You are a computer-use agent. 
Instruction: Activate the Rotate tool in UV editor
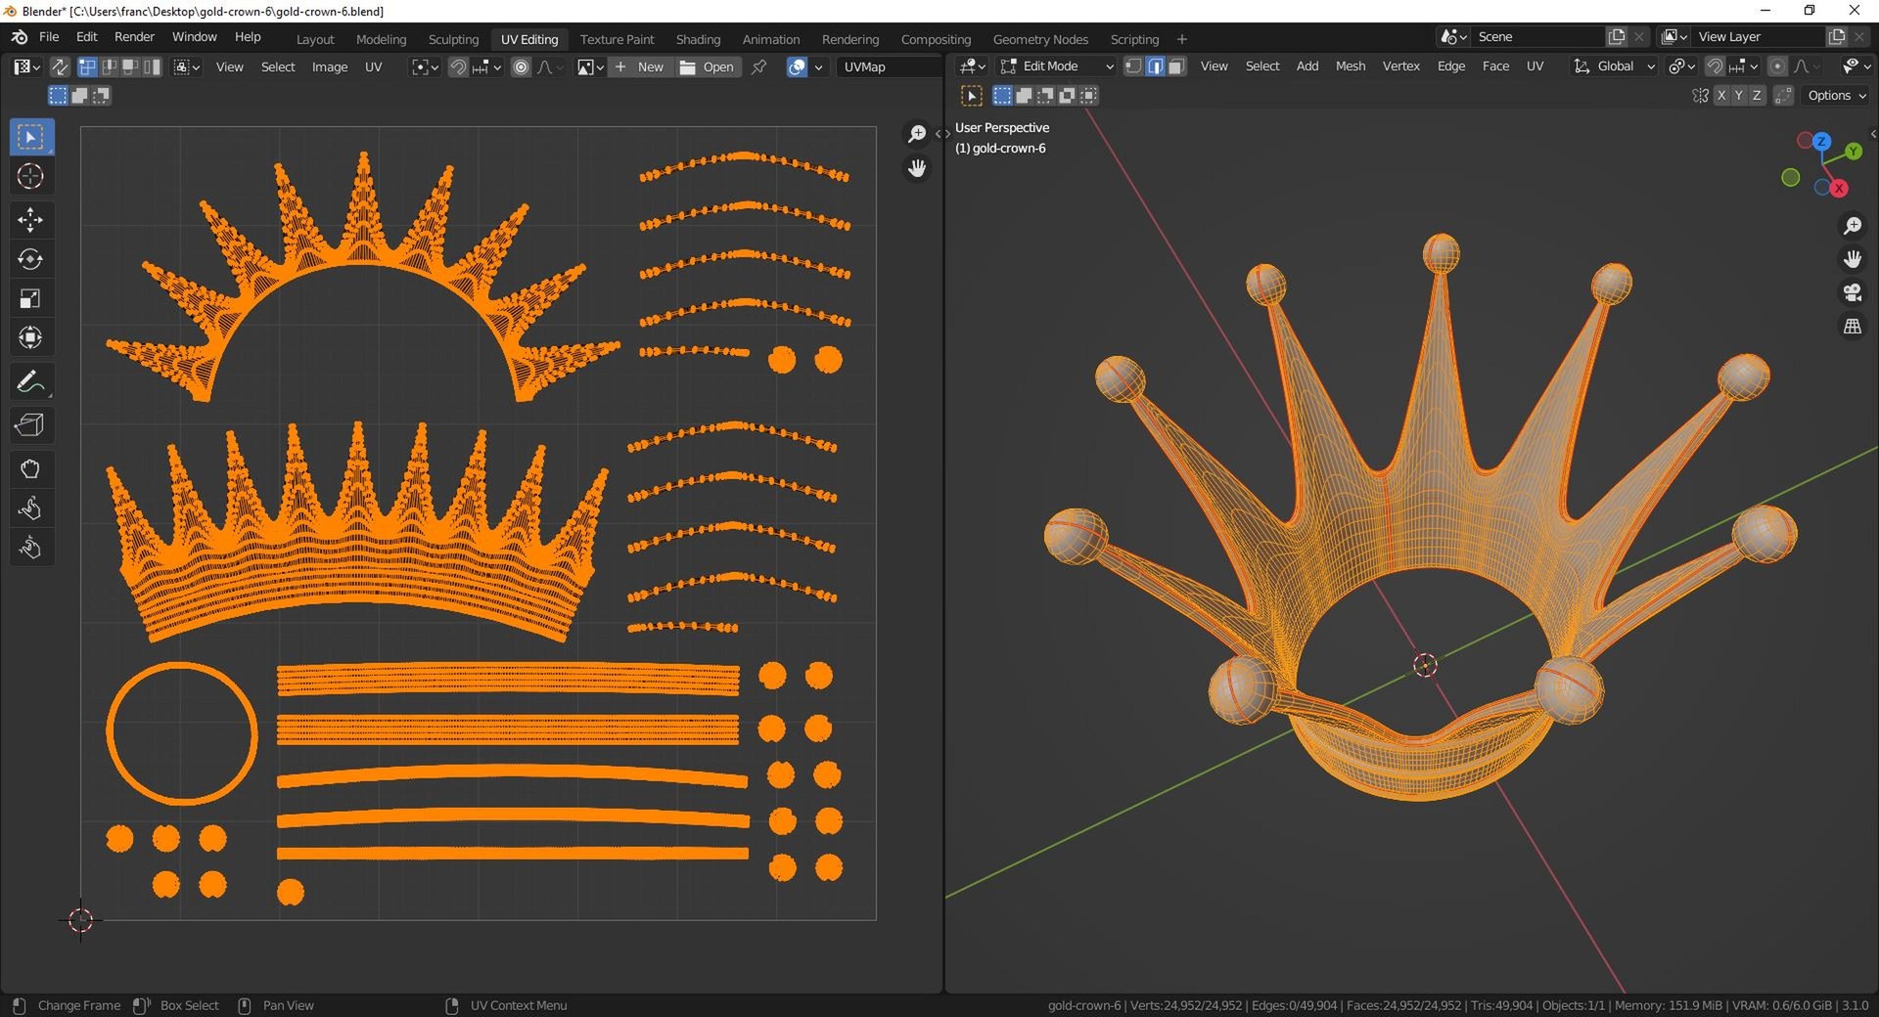pyautogui.click(x=30, y=259)
